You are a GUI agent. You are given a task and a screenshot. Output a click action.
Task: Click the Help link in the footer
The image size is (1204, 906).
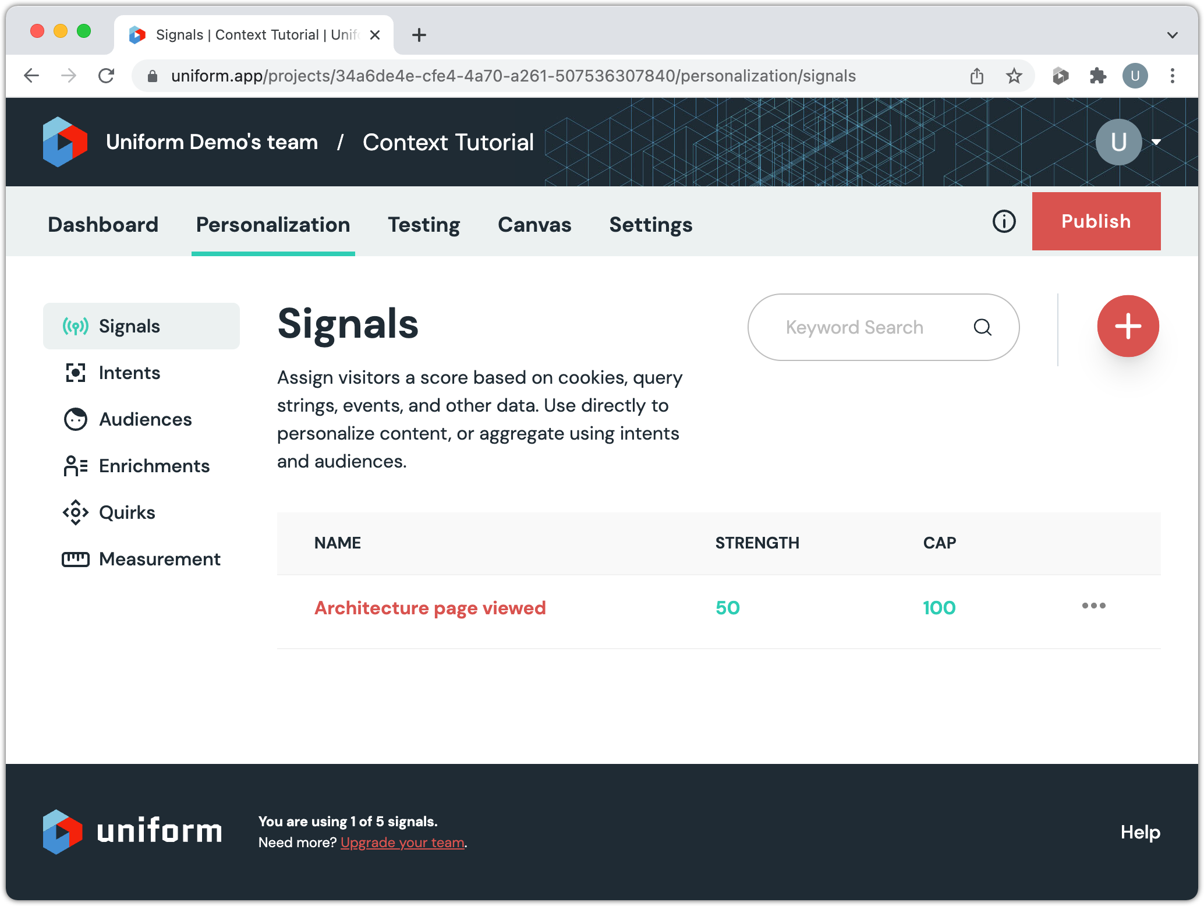[1140, 832]
